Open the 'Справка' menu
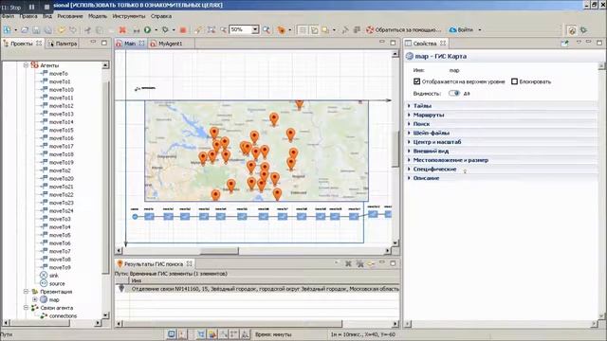Screen dimensions: 607x341 161,16
